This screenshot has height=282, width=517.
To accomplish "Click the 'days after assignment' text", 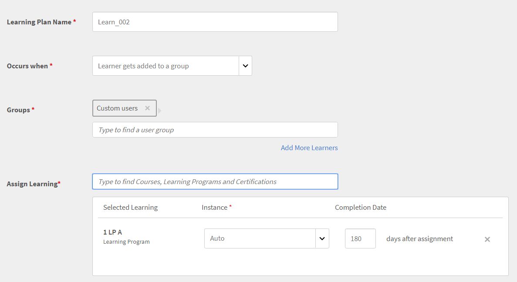I will click(419, 238).
